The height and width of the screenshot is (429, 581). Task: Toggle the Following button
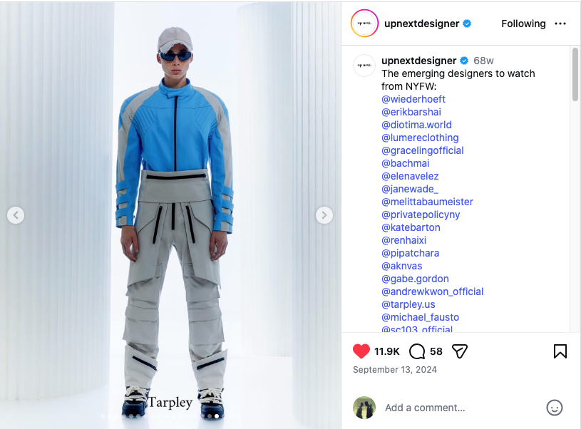tap(523, 24)
